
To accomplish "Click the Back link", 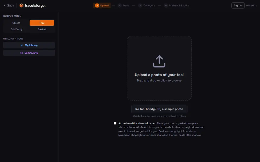I will [9, 5].
